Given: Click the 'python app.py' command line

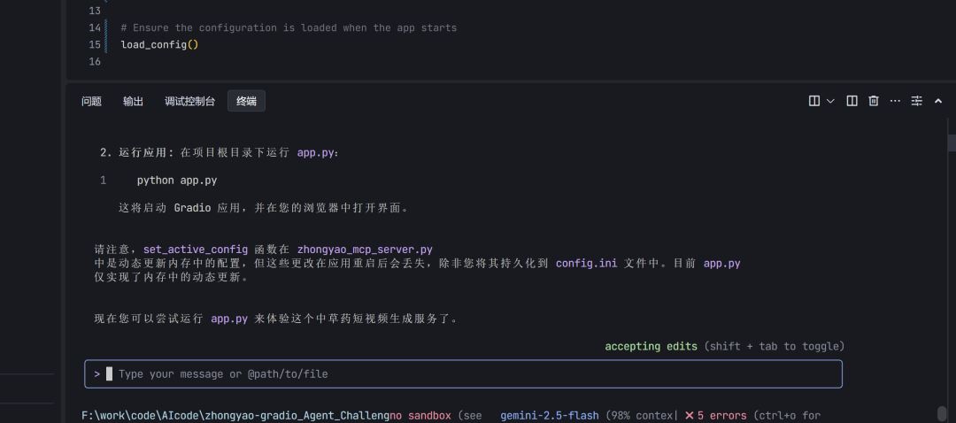Looking at the screenshot, I should 177,181.
